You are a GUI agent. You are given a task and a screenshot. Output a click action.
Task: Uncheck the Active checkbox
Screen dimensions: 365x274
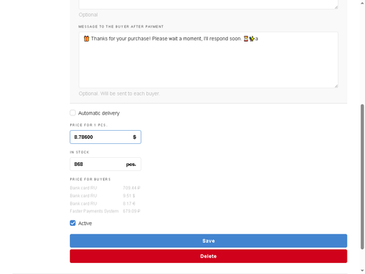pyautogui.click(x=72, y=223)
